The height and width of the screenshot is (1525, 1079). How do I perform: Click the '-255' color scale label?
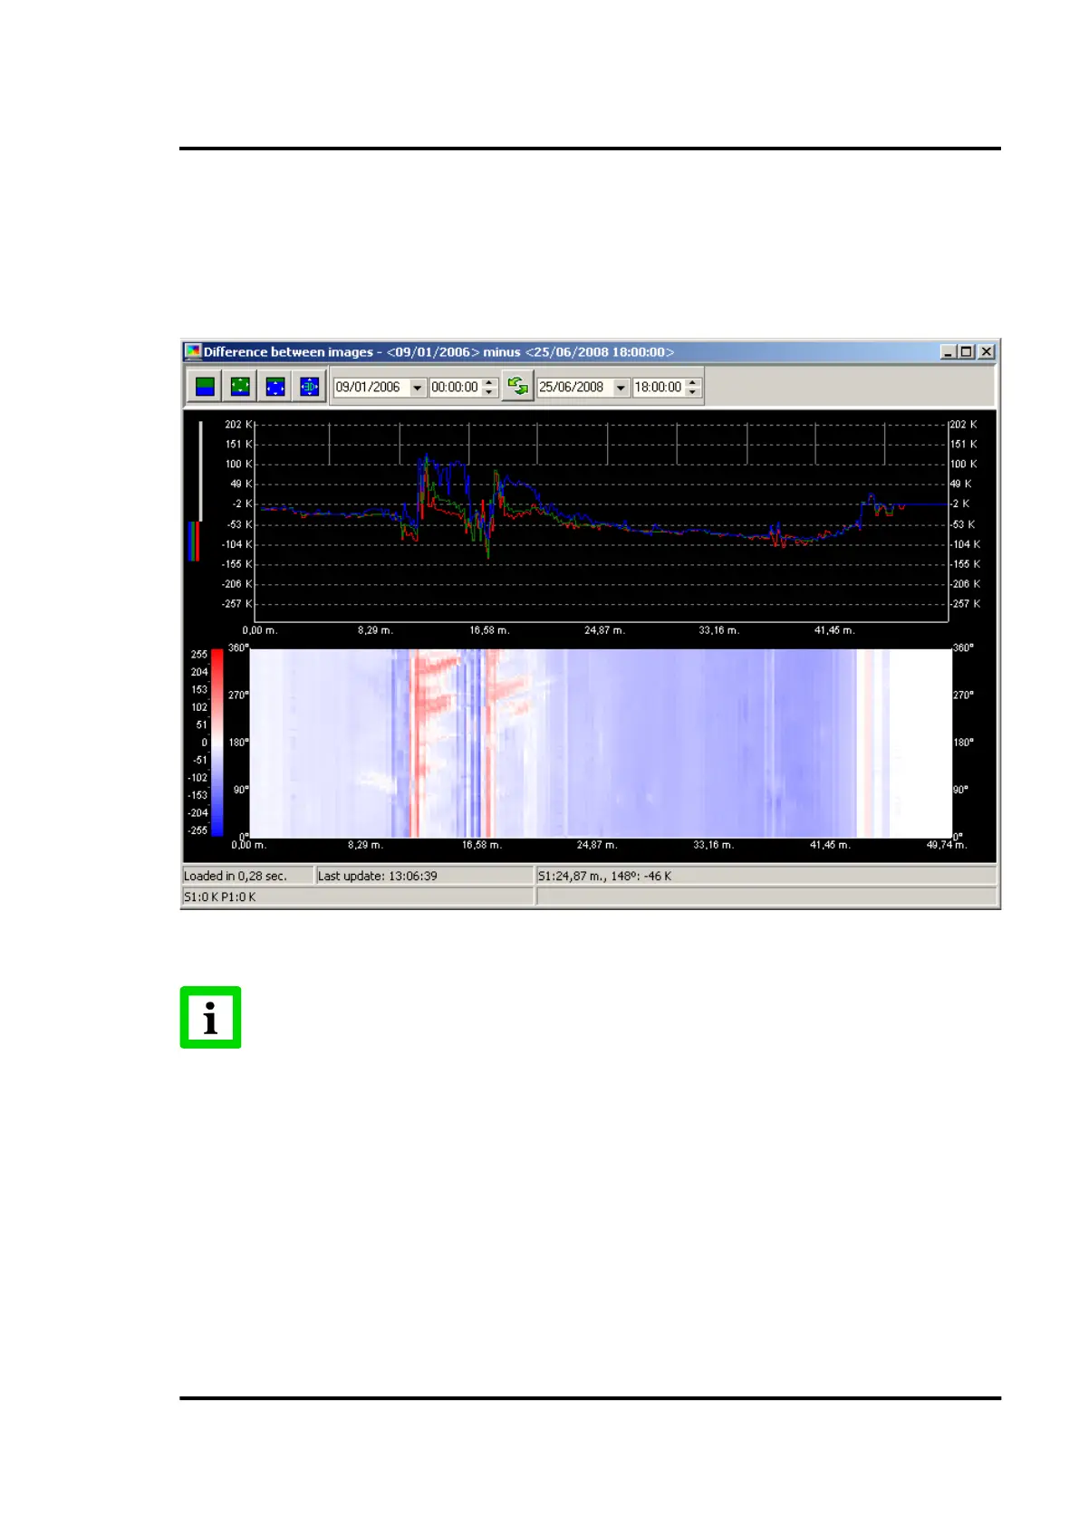[x=197, y=830]
